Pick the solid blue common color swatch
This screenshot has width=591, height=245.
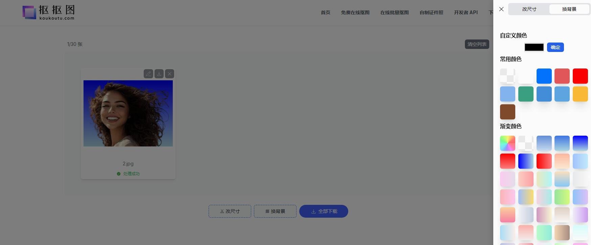(x=544, y=76)
